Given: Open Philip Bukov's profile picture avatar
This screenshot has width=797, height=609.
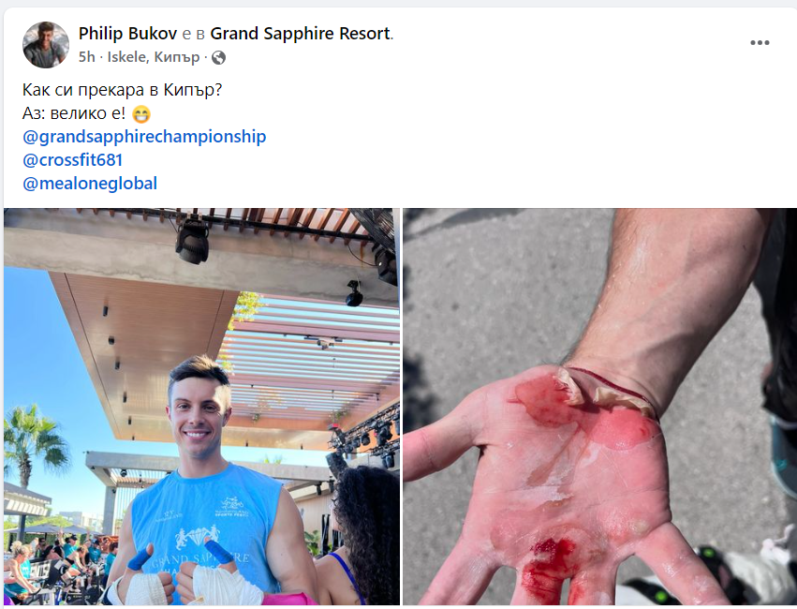Looking at the screenshot, I should (46, 45).
